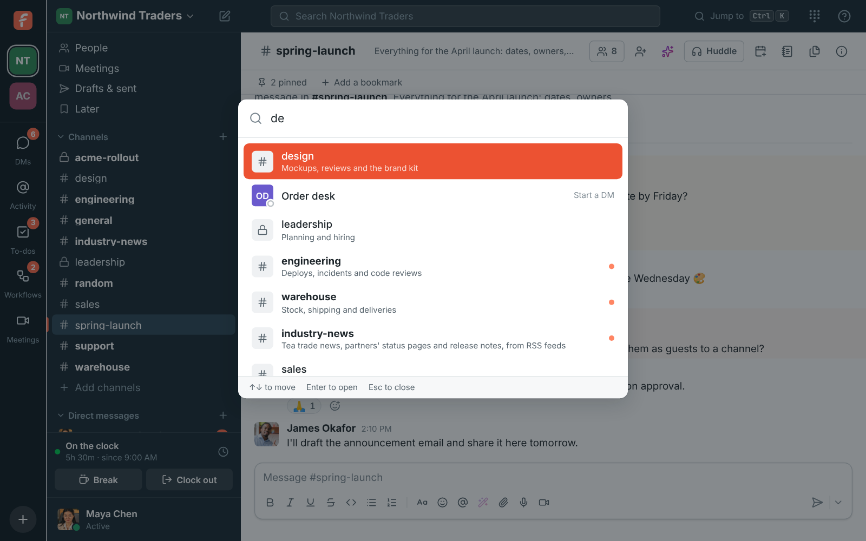Attach a file with the paperclip icon
866x541 pixels.
coord(503,503)
